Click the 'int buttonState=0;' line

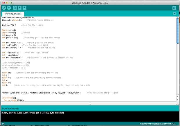click(x=12, y=58)
